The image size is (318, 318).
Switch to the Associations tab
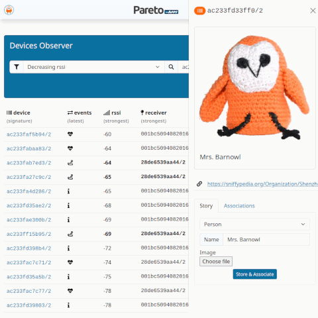(239, 206)
